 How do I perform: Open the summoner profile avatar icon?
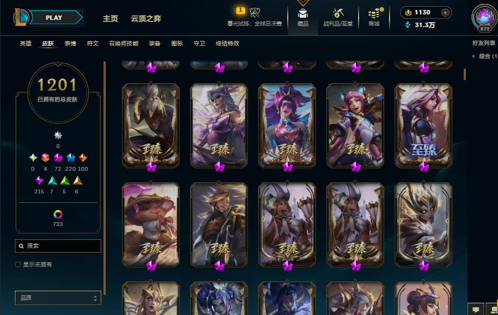(x=484, y=18)
